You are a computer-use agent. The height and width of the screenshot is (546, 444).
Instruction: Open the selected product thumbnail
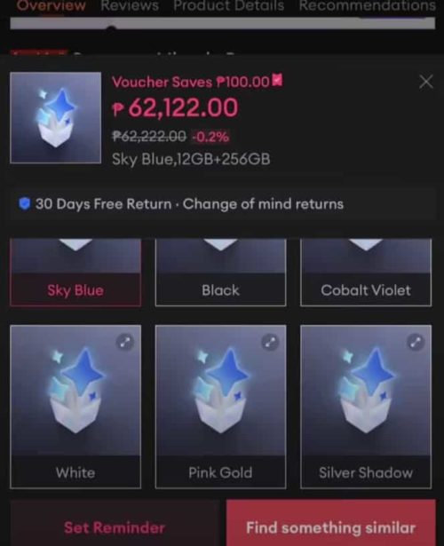click(56, 118)
